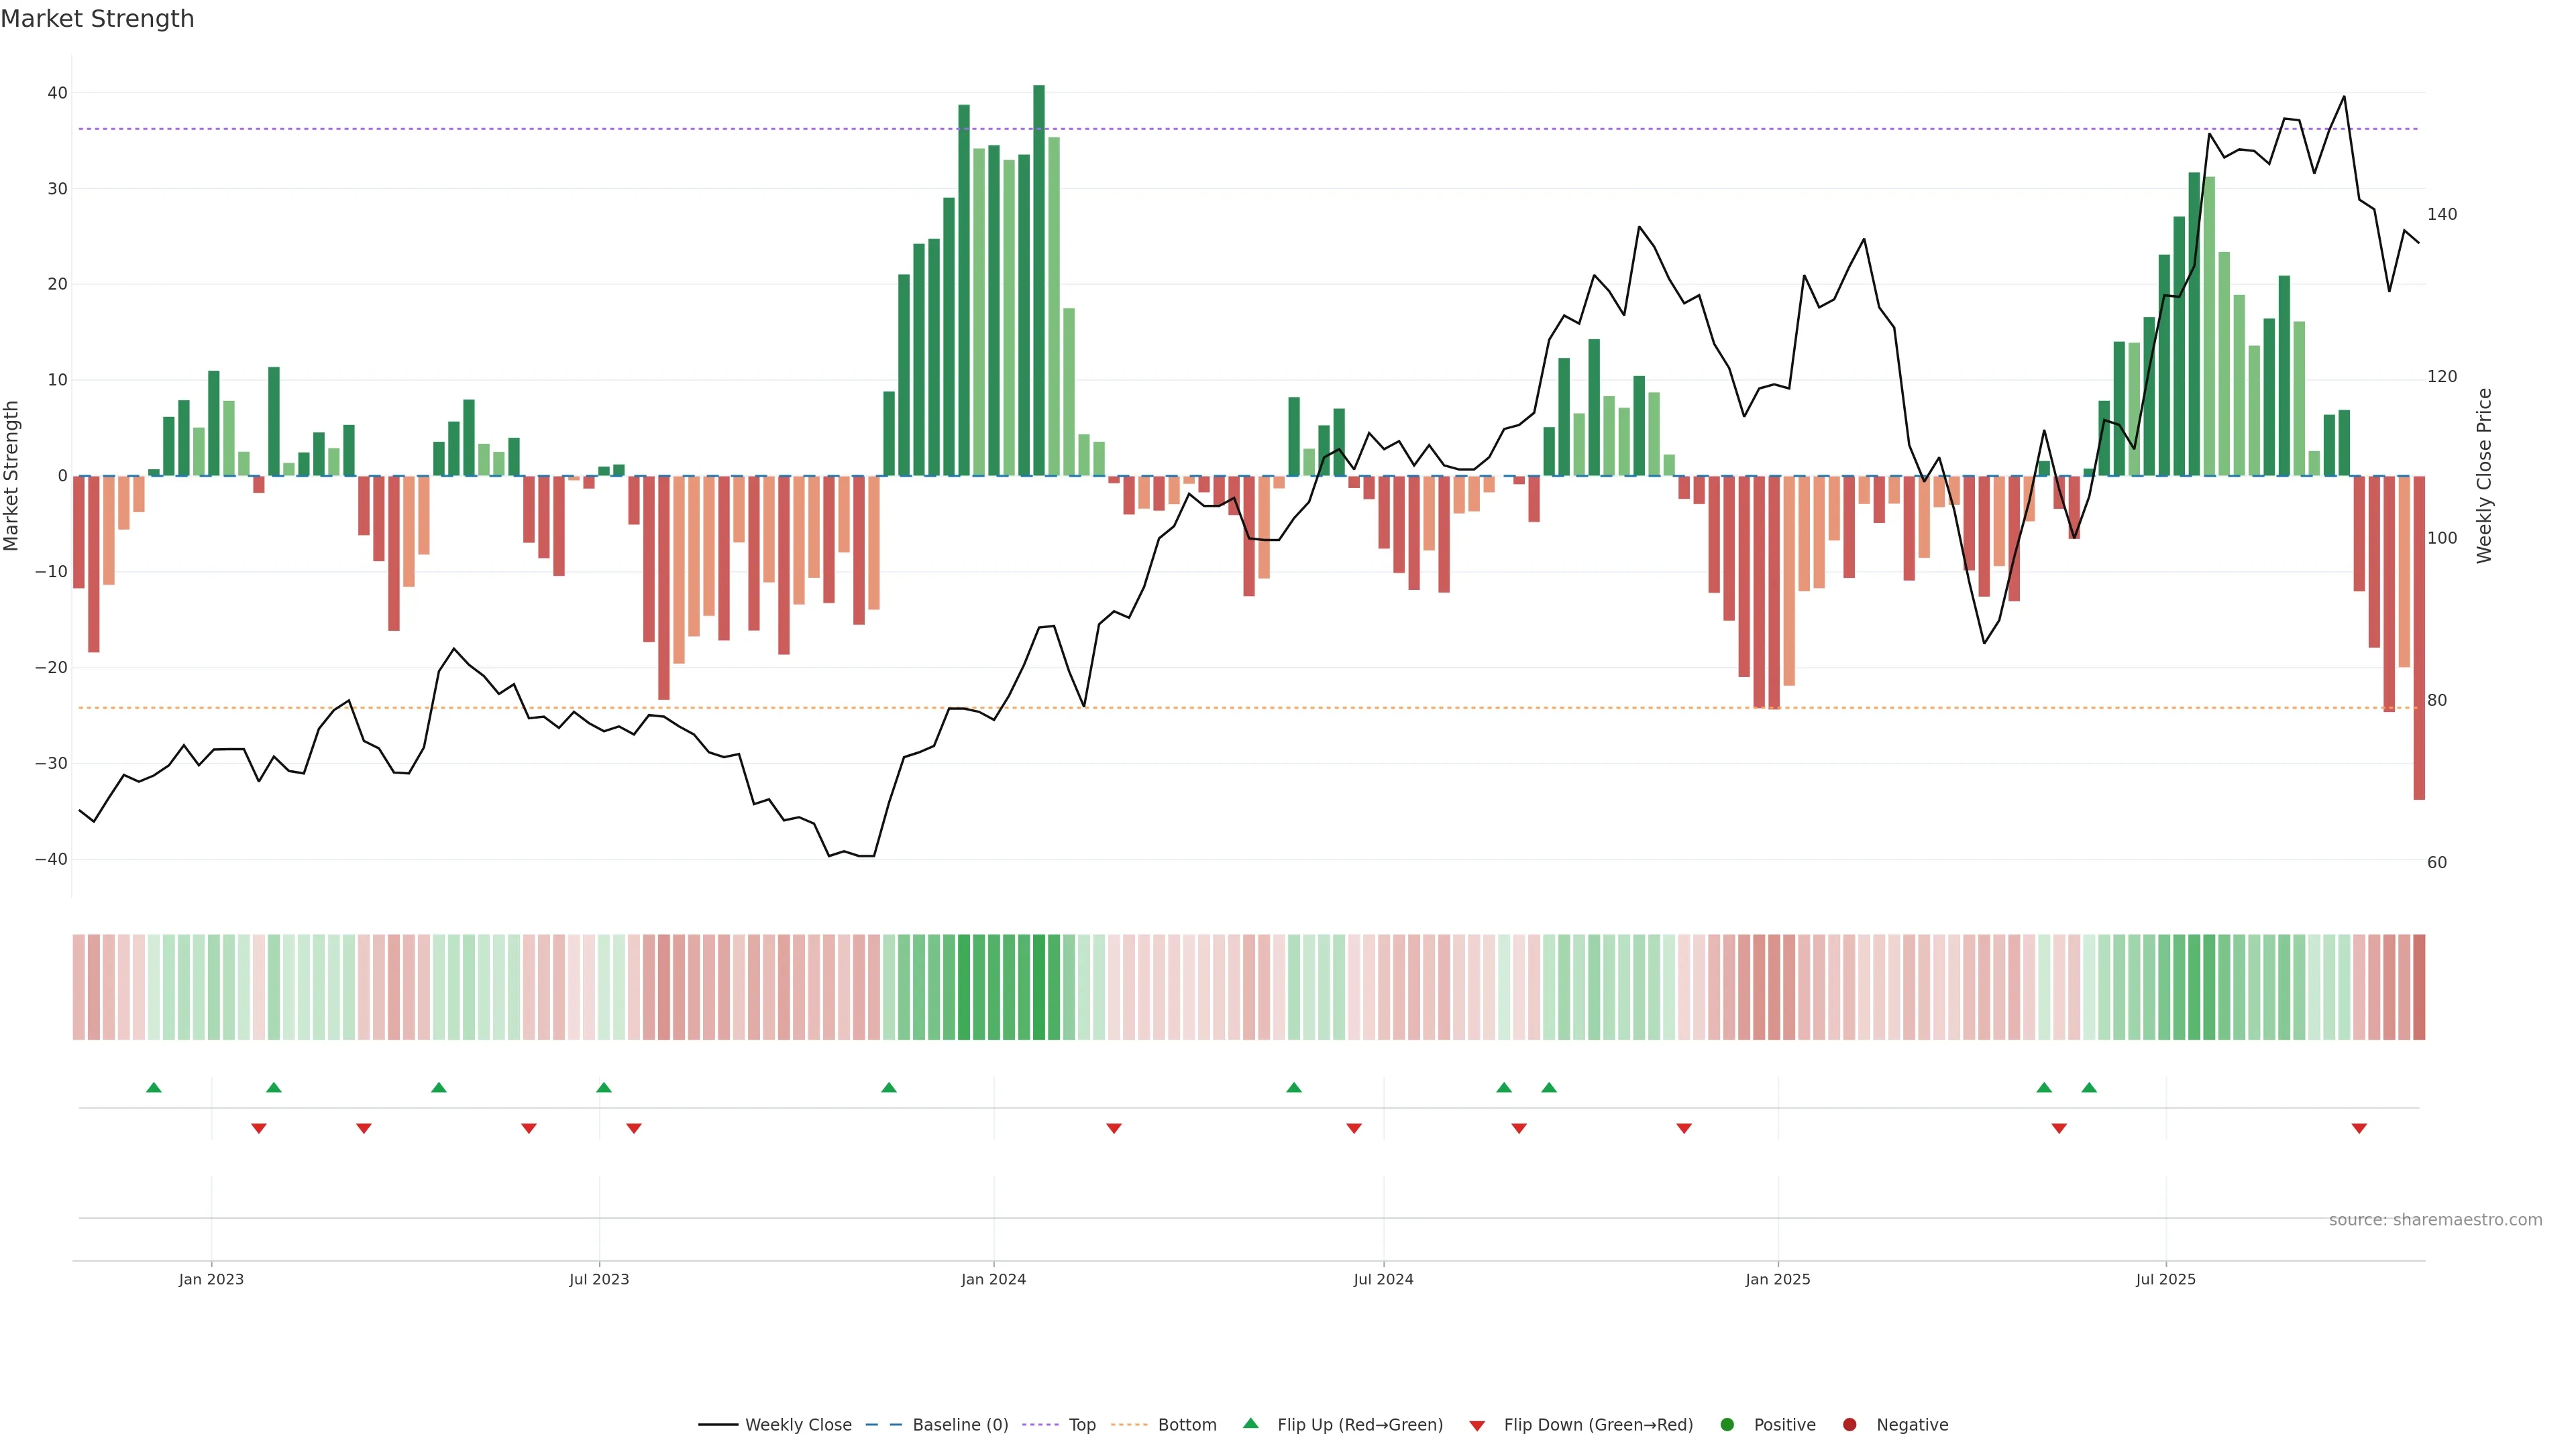2576x1448 pixels.
Task: Click the first red Flip Down marker
Action: click(259, 1128)
